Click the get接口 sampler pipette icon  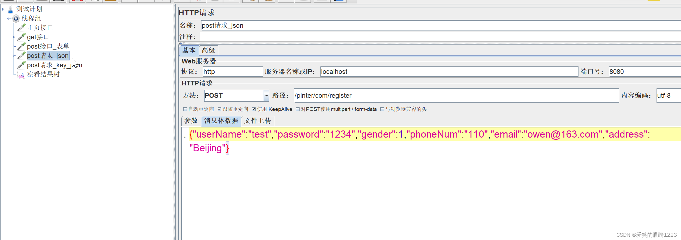21,37
